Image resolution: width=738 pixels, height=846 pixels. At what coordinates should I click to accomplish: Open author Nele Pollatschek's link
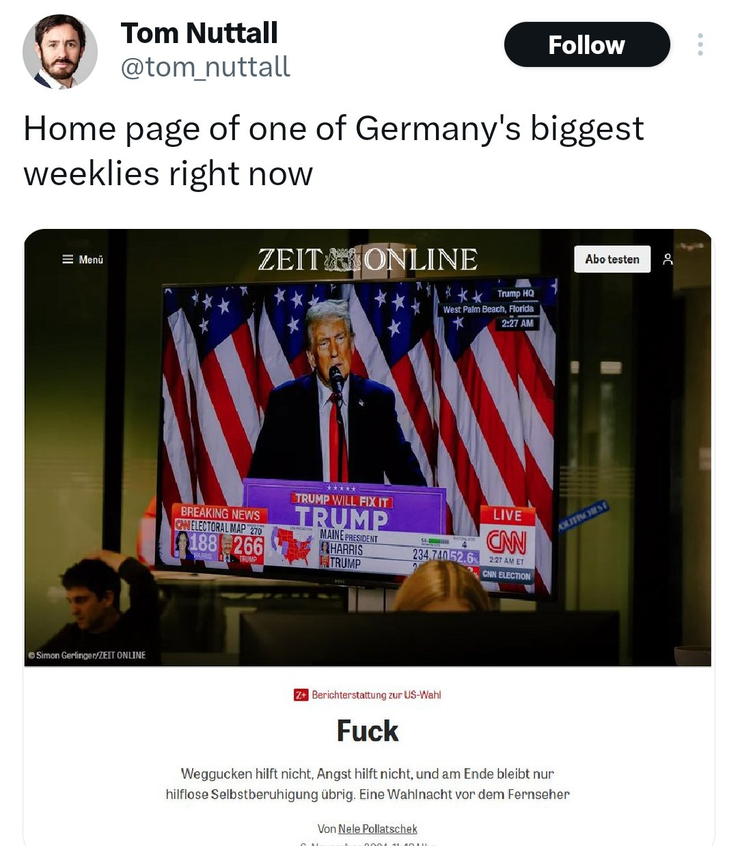click(x=378, y=829)
